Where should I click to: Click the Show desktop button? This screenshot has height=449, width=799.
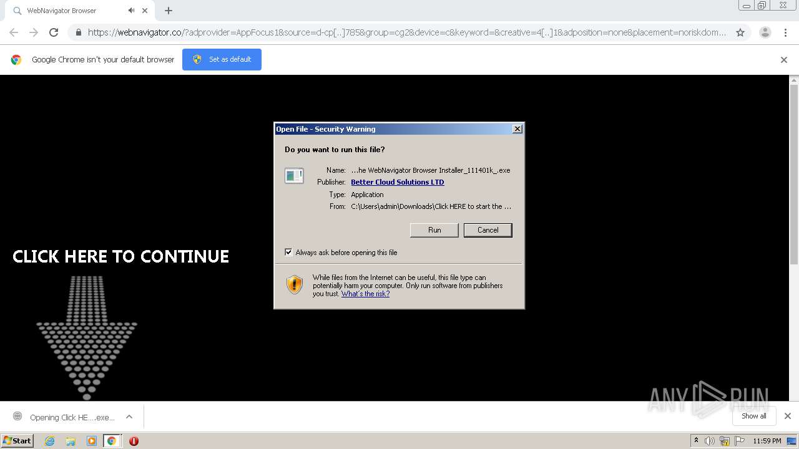(x=792, y=441)
